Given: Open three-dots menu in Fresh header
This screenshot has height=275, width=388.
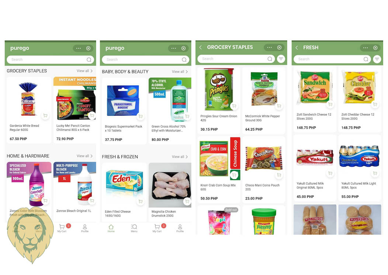Looking at the screenshot, I should pyautogui.click(x=366, y=48).
